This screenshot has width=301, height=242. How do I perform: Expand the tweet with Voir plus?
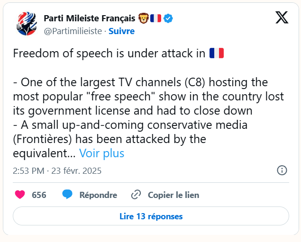[101, 153]
